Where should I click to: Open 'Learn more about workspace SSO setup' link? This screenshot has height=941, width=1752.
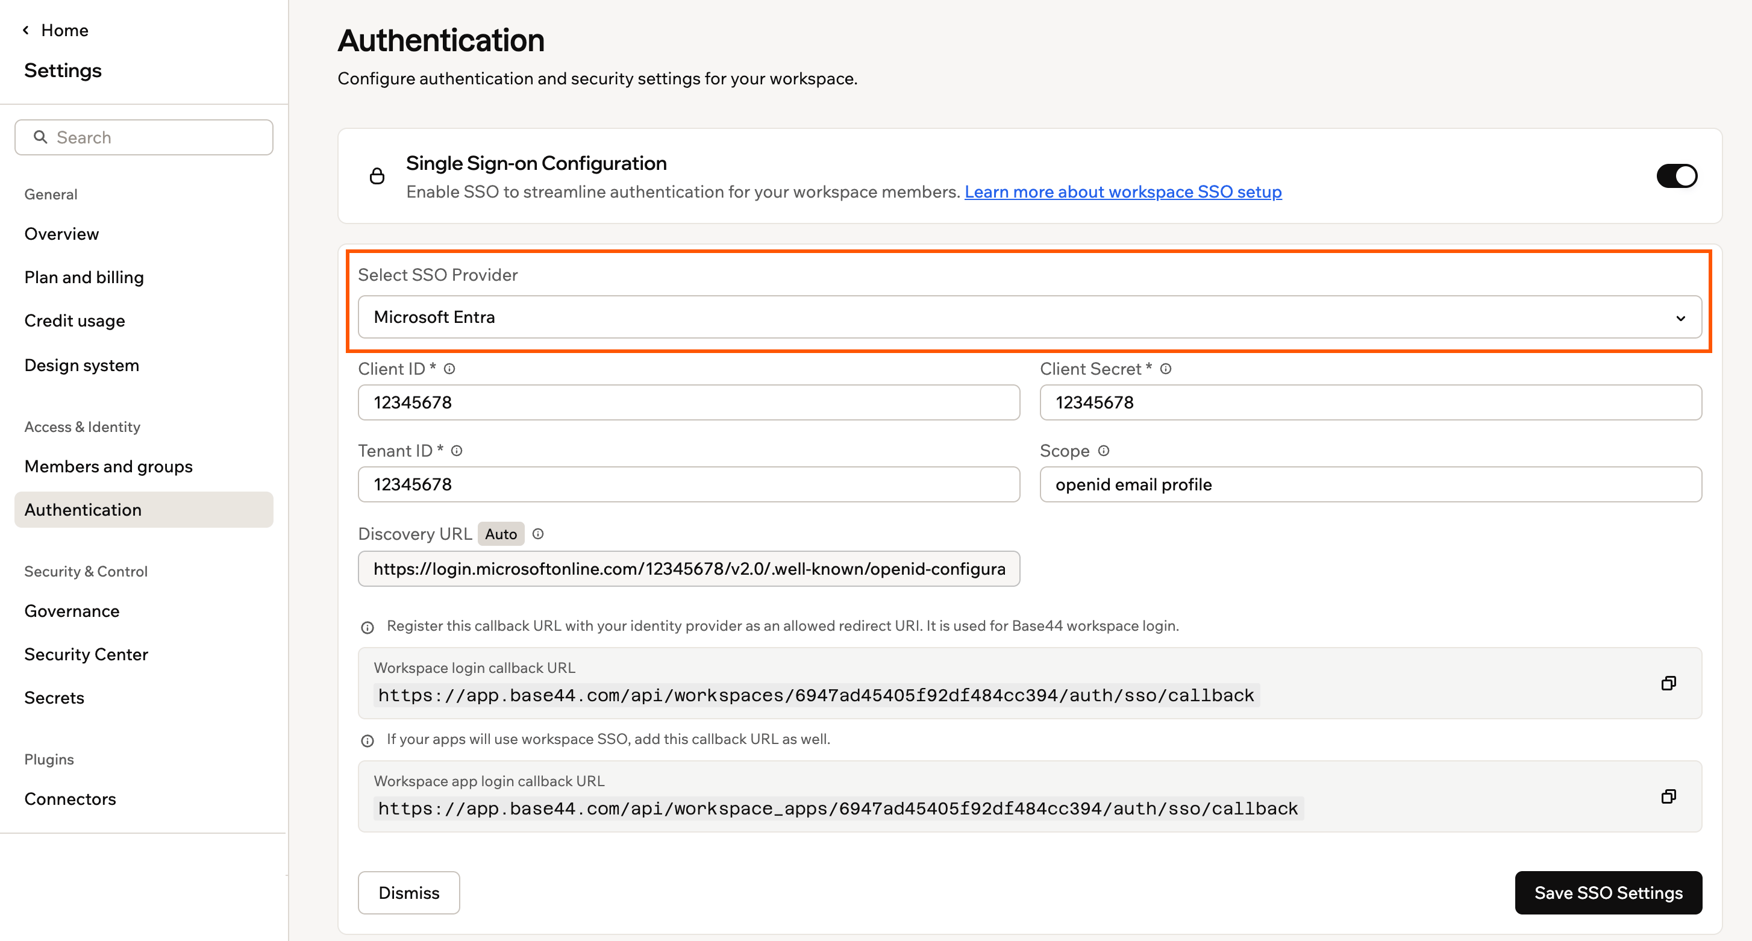1123,192
